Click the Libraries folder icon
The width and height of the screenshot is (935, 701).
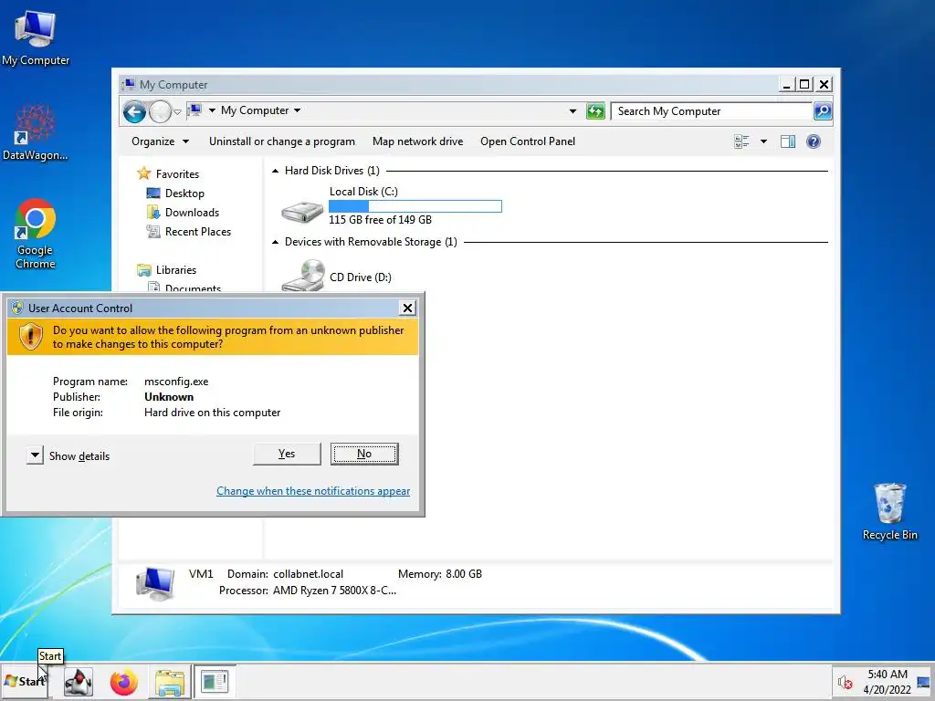pos(143,270)
